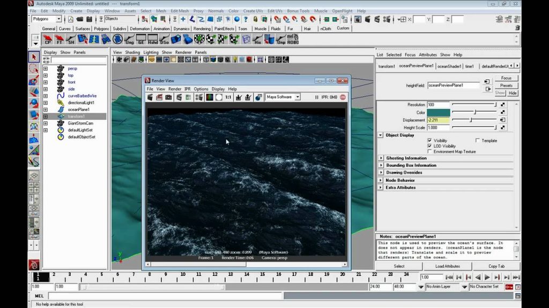Go to start of playback range
Screen dimensions: 549x308
click(449, 278)
